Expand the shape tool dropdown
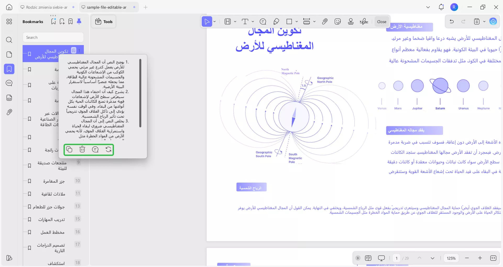Image resolution: width=503 pixels, height=267 pixels. click(296, 21)
